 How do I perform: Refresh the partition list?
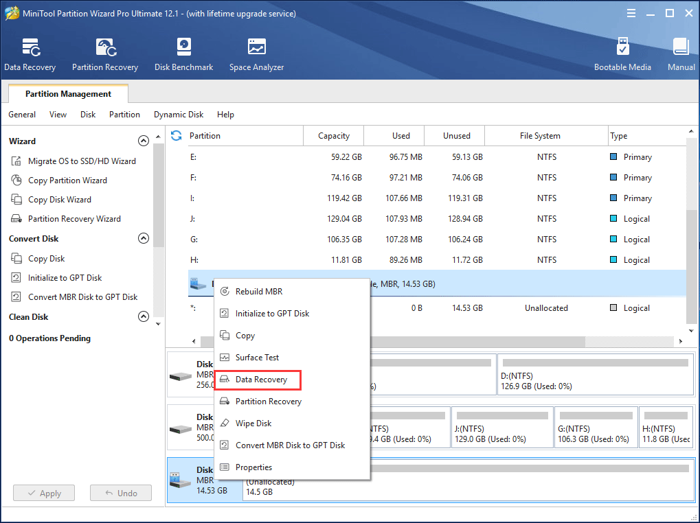point(177,136)
